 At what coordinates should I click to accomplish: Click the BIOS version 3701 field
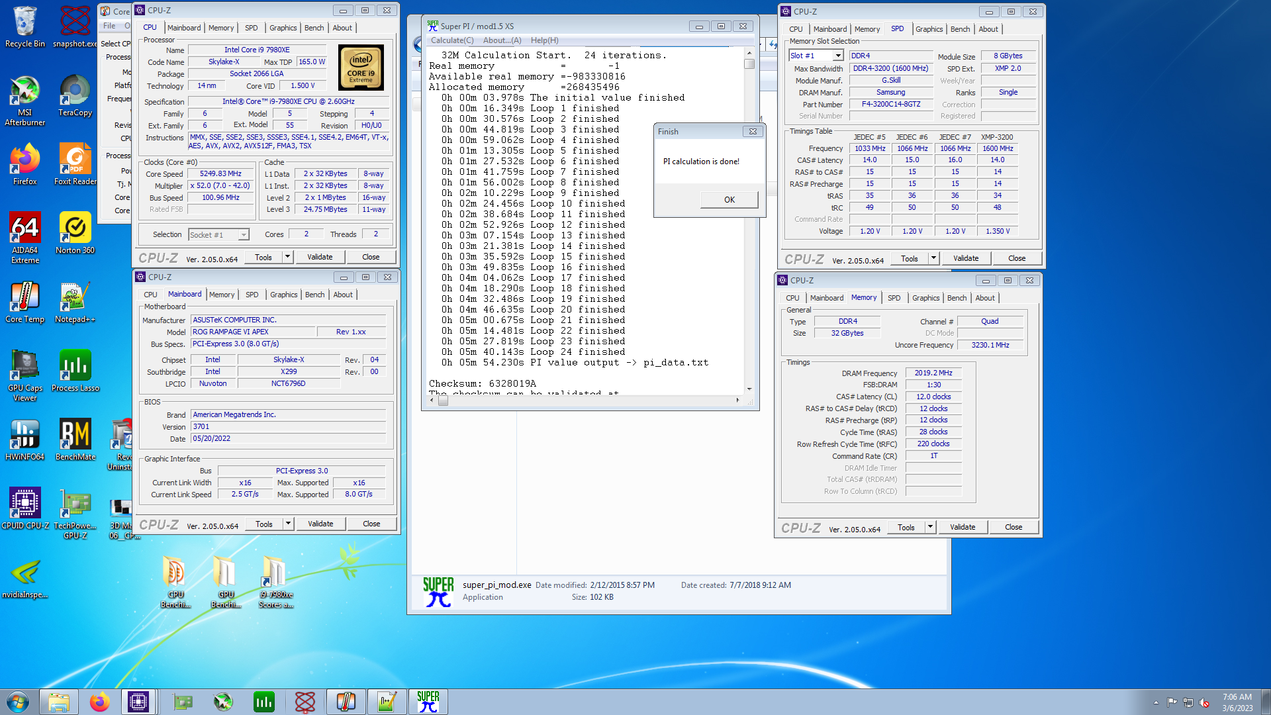point(288,427)
